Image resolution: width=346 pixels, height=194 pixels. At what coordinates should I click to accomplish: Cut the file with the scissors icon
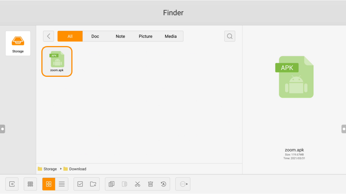pyautogui.click(x=138, y=184)
